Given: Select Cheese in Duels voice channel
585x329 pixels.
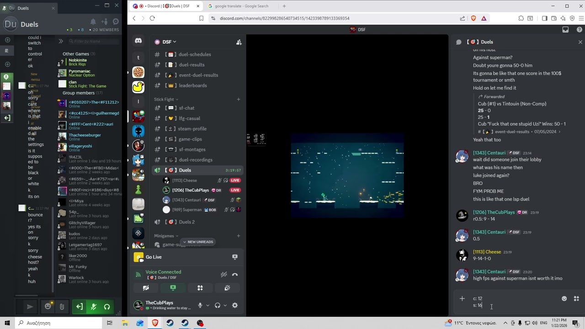Looking at the screenshot, I should point(202,180).
